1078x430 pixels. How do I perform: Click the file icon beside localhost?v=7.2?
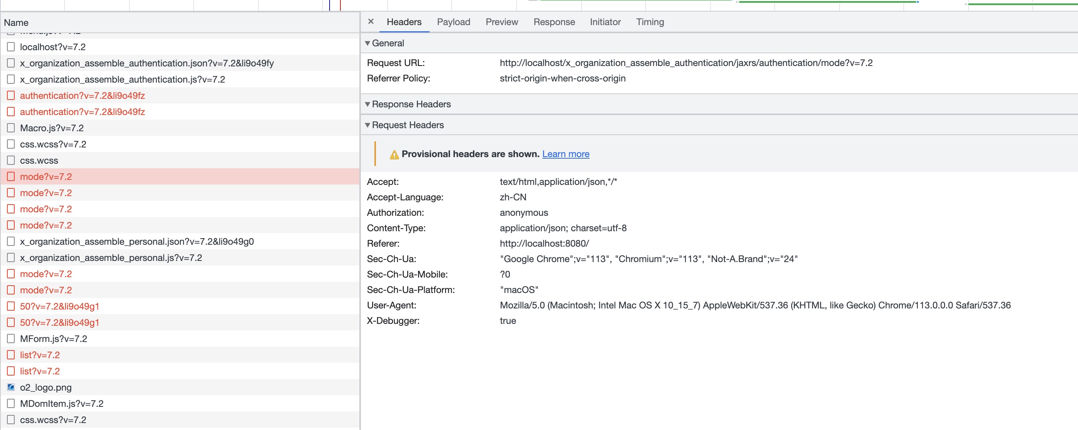coord(11,47)
